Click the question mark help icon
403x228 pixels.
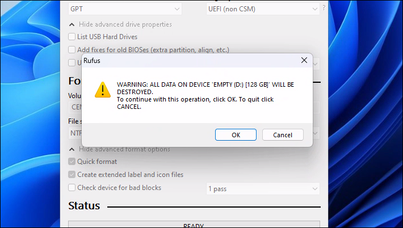click(x=324, y=8)
